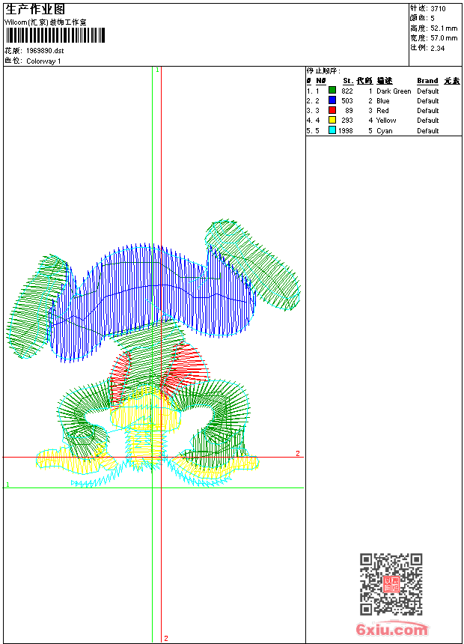Select the Blue description text
Image resolution: width=464 pixels, height=644 pixels.
[382, 100]
